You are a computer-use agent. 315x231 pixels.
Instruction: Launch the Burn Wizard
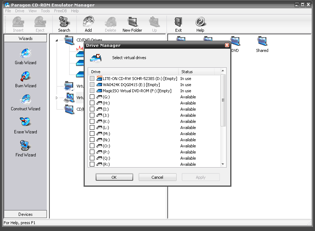pos(25,80)
